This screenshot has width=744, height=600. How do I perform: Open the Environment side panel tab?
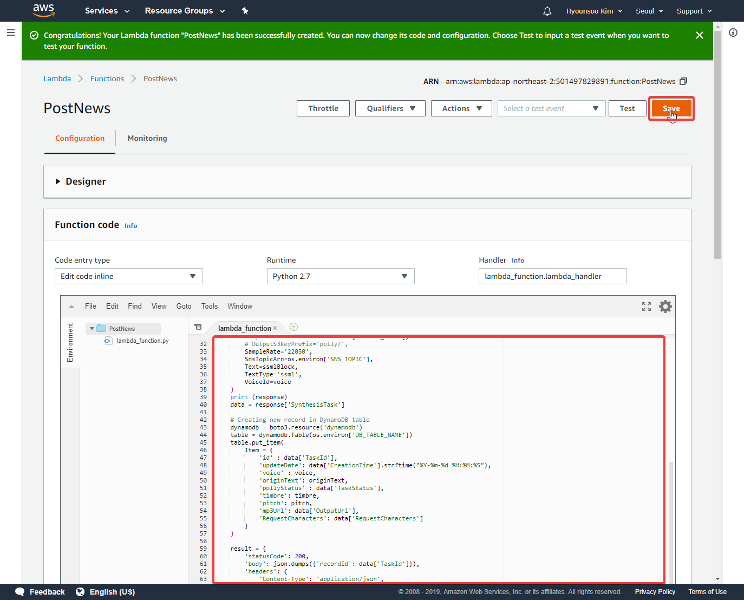tap(70, 343)
